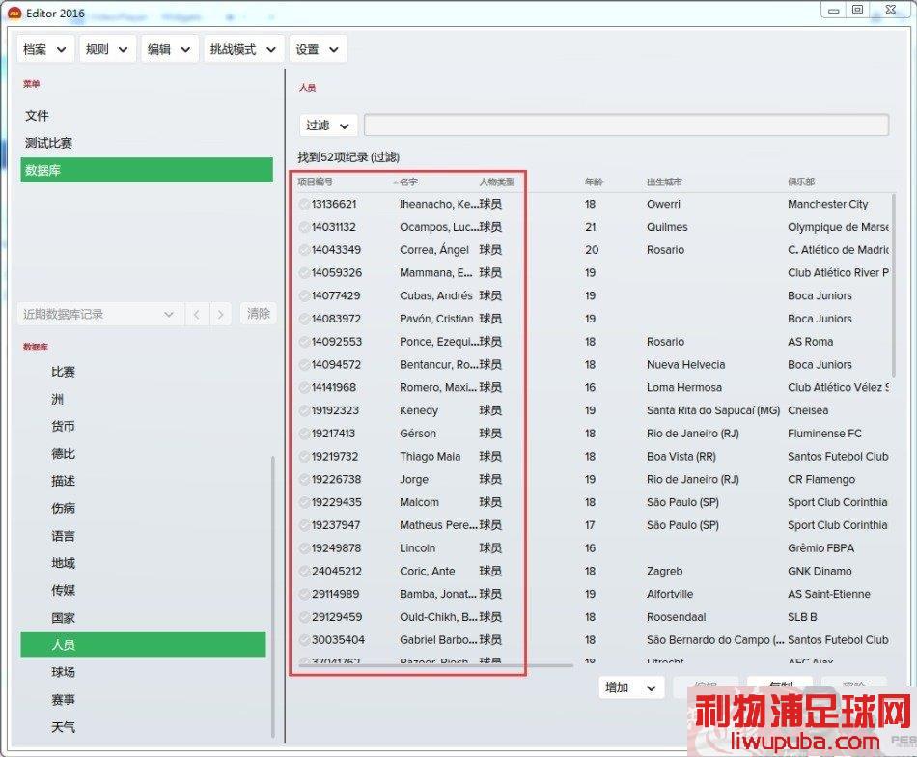Click birth city cell Zagreb
This screenshot has height=757, width=917.
click(664, 571)
